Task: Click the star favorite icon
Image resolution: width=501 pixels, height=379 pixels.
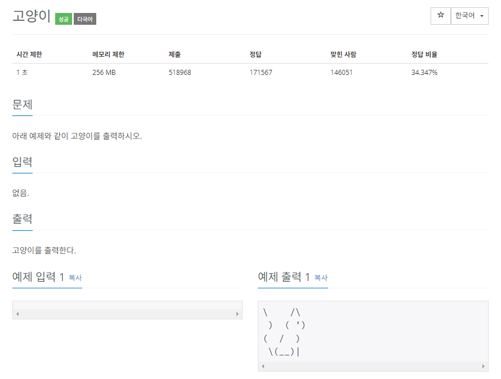Action: click(x=441, y=16)
